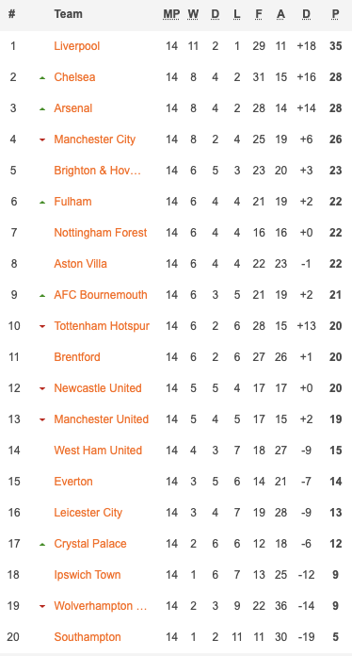Screen dimensions: 352x656
Task: Open the West Ham United link
Action: click(x=98, y=451)
